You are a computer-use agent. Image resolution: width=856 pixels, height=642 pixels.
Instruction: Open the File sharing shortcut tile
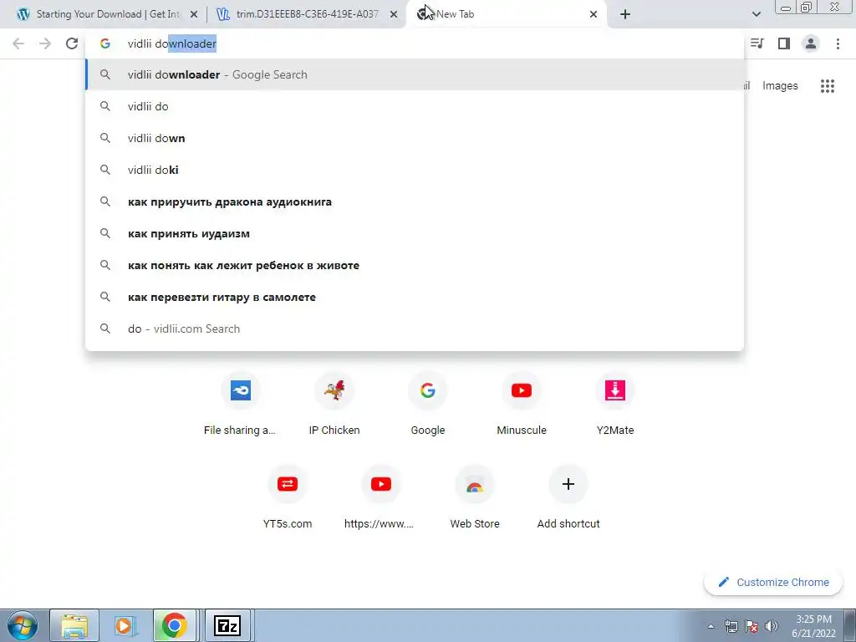[x=240, y=405]
